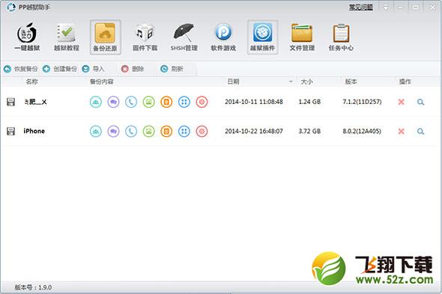Viewport: 442px width, 294px height.
Task: Open the 文件管理 file manager
Action: pos(302,37)
